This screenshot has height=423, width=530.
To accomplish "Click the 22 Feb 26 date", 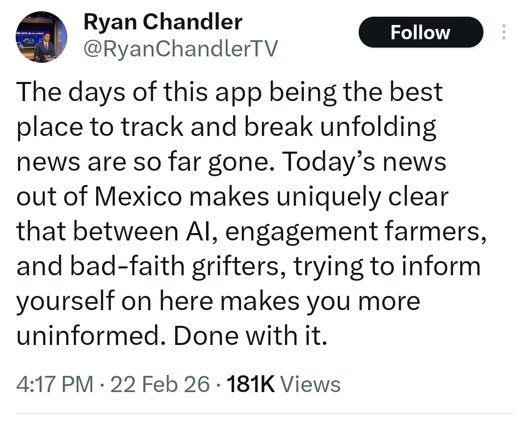I will (160, 384).
